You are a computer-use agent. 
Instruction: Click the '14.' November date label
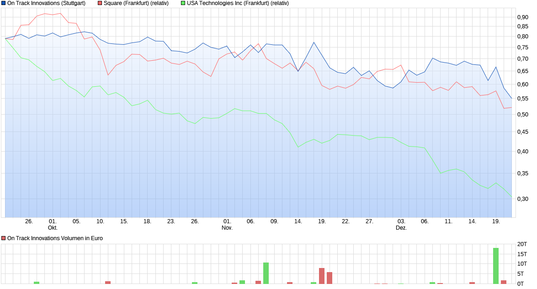(x=298, y=221)
